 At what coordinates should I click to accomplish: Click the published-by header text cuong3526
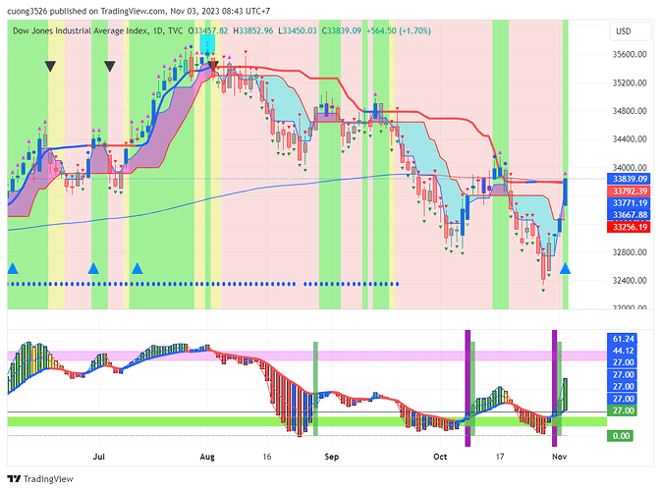coord(27,11)
